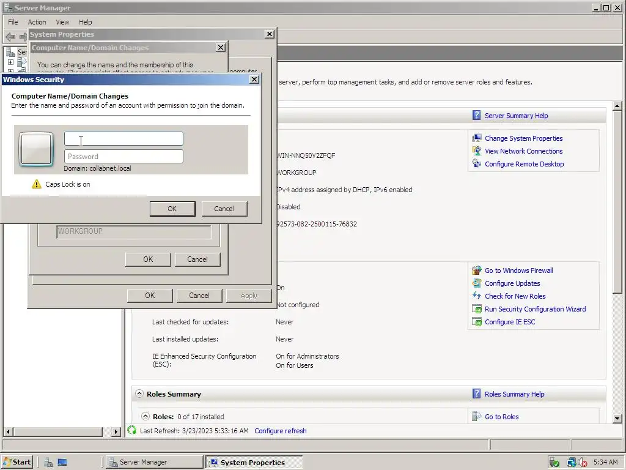Click the Configure Remote Desktop icon

tap(477, 164)
